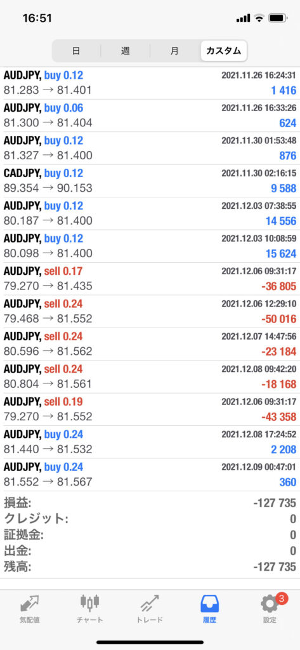Select the AUDJPY buy 0.06 trade row
Screen dimensions: 300x650
coord(150,116)
